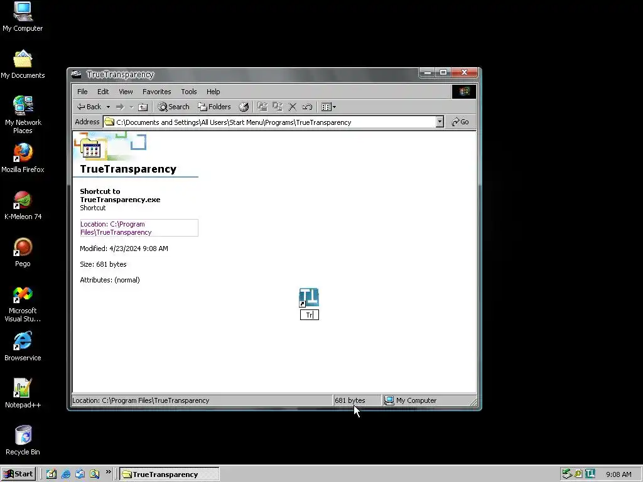Click the first Quick Launch icon
The height and width of the screenshot is (482, 643).
coord(51,474)
